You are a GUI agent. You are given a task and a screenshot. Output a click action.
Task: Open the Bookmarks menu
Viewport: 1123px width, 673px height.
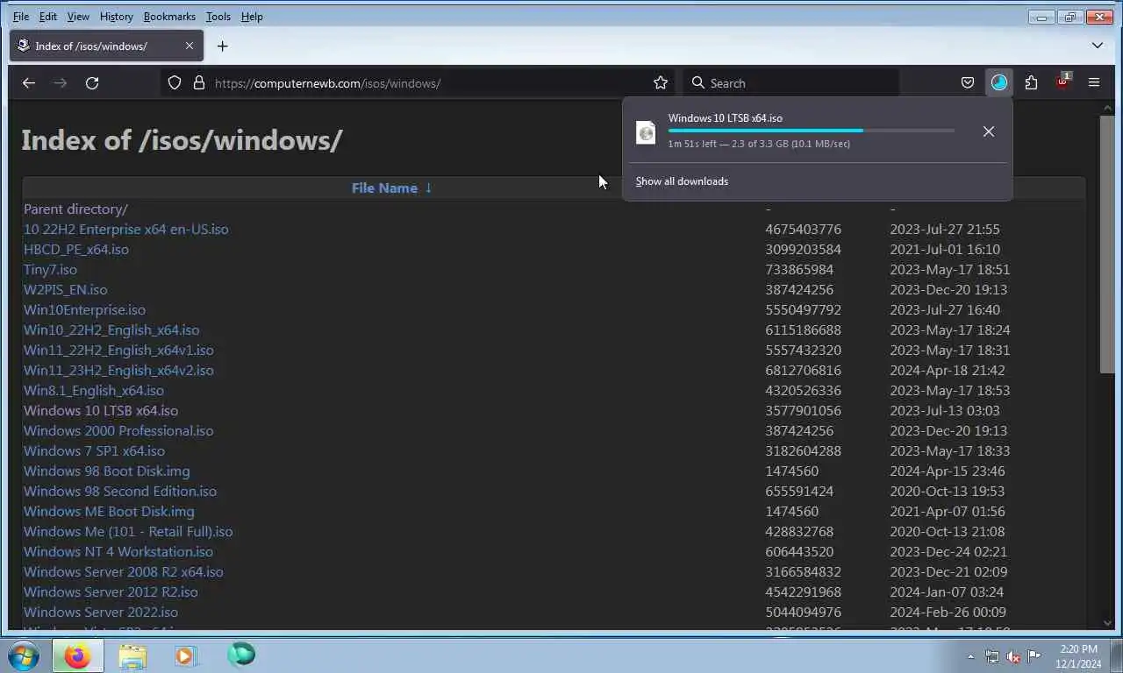tap(169, 17)
